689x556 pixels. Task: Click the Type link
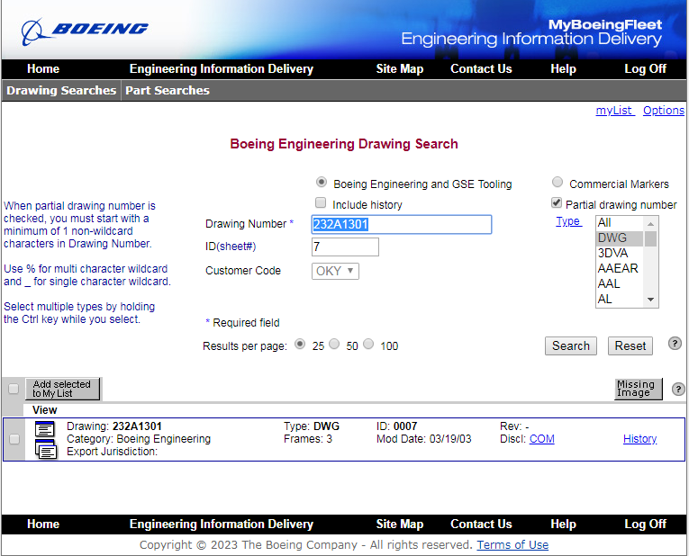[x=568, y=221]
